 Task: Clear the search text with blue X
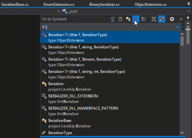pos(178,27)
